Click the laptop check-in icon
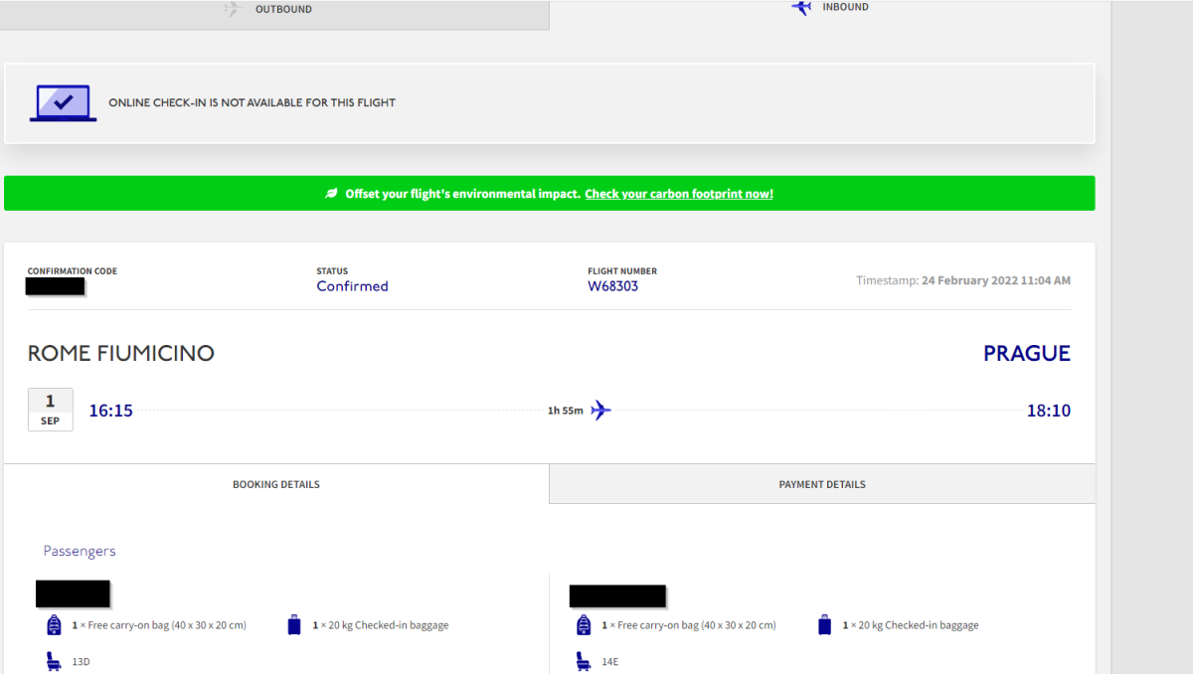The width and height of the screenshot is (1193, 674). click(x=63, y=102)
